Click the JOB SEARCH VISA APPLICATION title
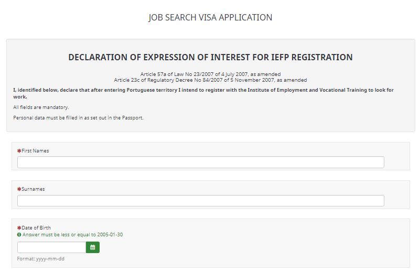Screen dimensions: 420x273 (x=210, y=17)
